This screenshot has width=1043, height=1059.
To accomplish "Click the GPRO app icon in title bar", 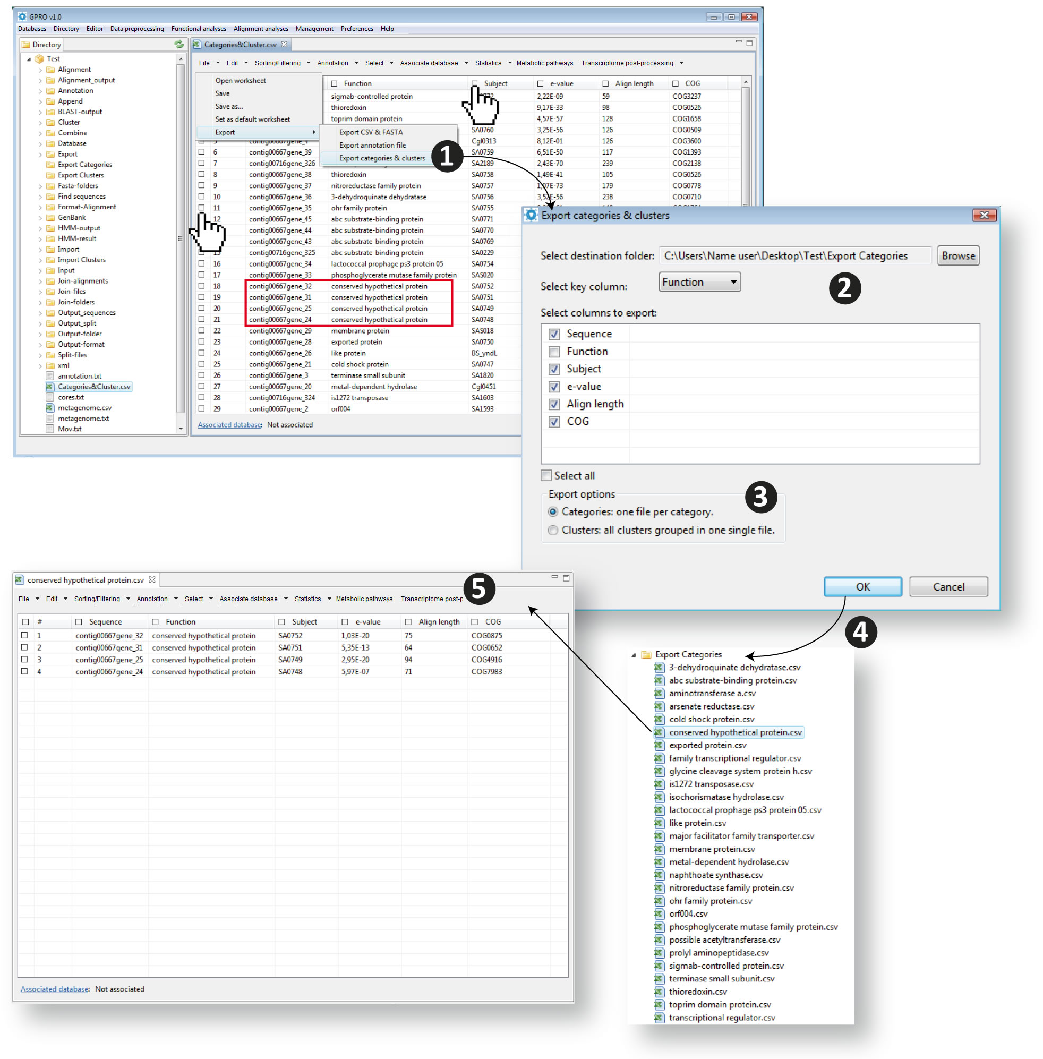I will (x=22, y=16).
